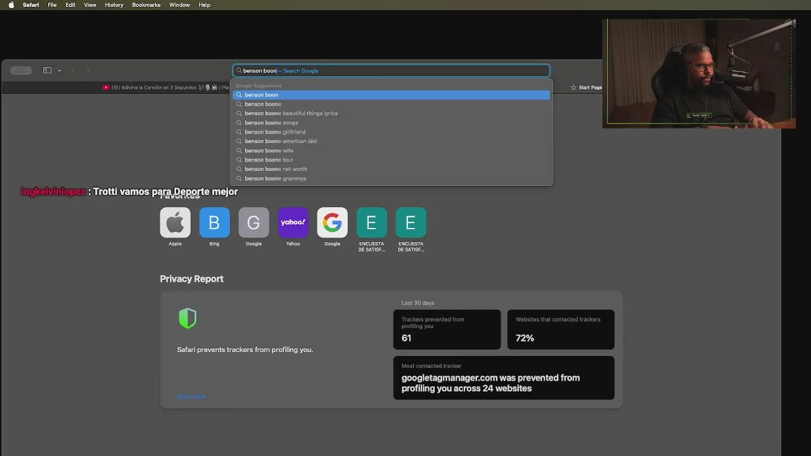Choose 'benson boone songs' suggestion
The width and height of the screenshot is (811, 456).
pyautogui.click(x=392, y=123)
